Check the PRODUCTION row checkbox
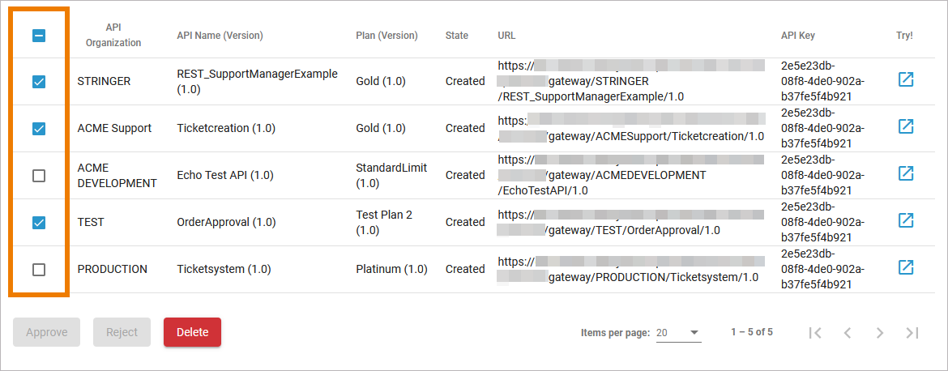Screen dimensions: 948x371 point(39,270)
